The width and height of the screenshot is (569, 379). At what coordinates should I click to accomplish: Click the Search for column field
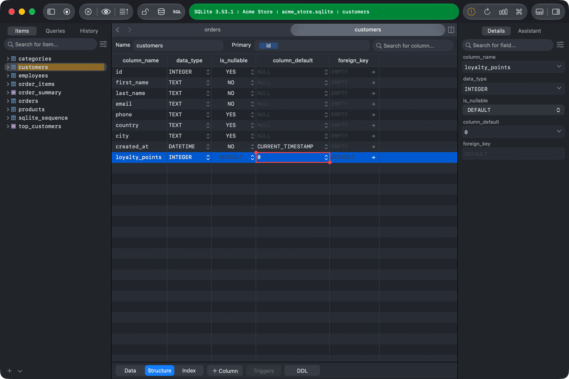[x=413, y=46]
